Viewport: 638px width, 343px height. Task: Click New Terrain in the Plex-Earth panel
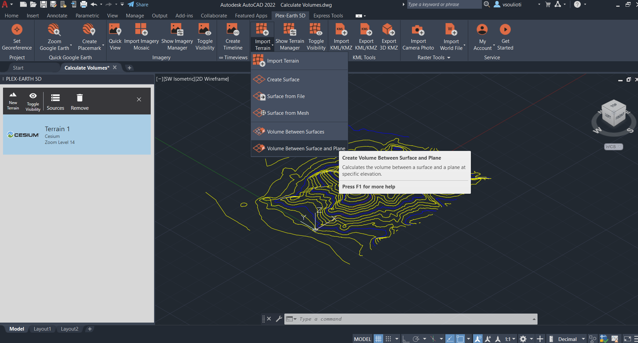[x=13, y=101]
